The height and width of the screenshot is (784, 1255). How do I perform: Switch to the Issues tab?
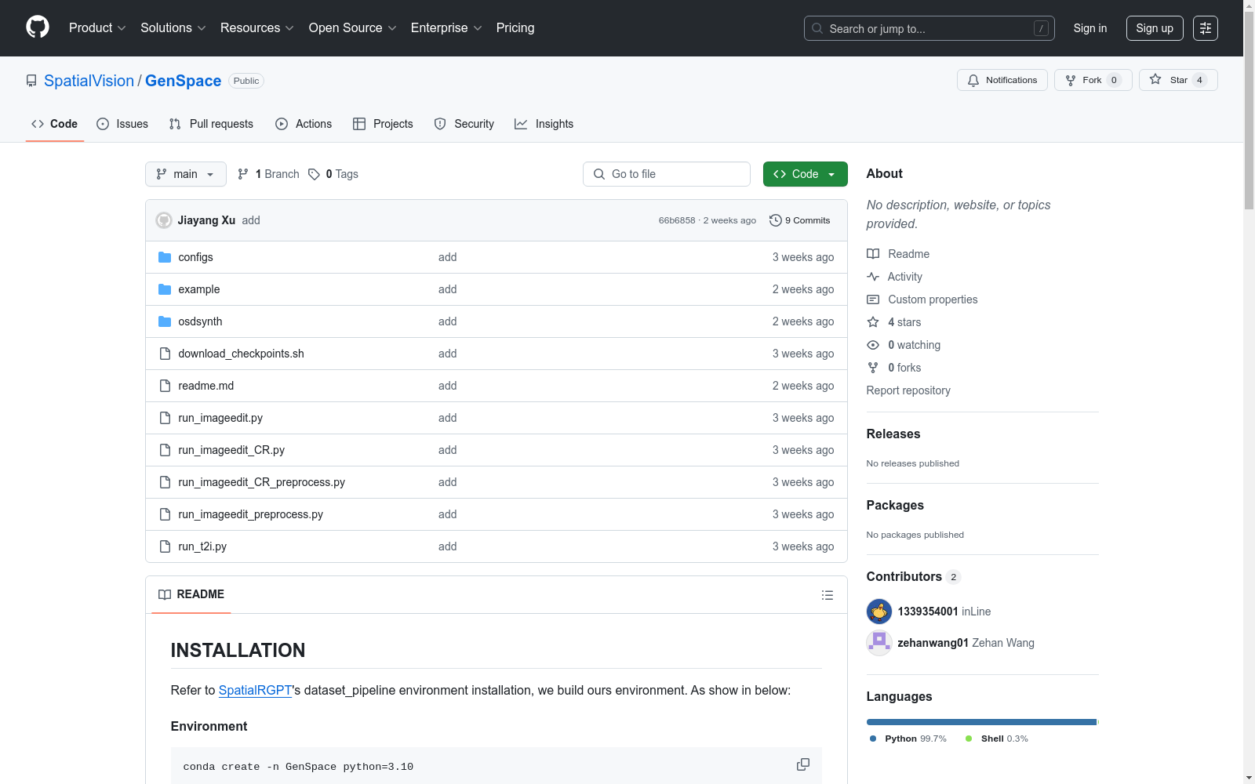coord(122,124)
